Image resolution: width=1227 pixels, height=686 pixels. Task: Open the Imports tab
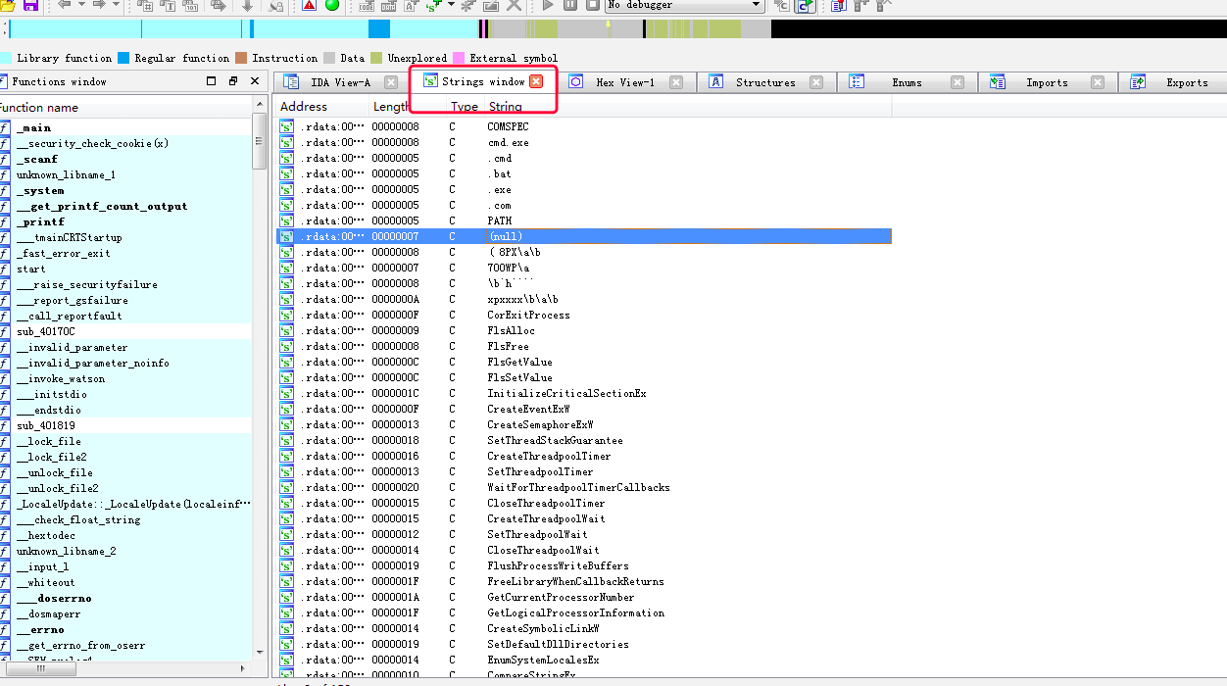point(1047,82)
